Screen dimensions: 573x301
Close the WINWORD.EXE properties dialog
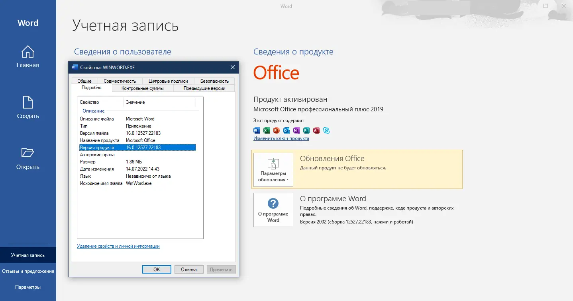233,67
